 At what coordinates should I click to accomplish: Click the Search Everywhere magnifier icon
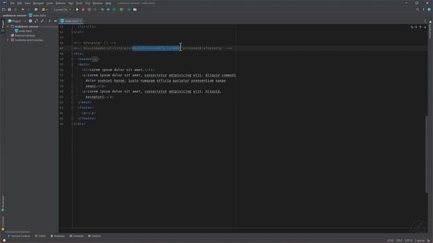(x=417, y=9)
